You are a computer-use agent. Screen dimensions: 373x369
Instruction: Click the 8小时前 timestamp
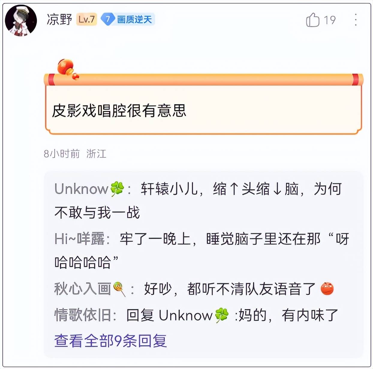pos(62,154)
